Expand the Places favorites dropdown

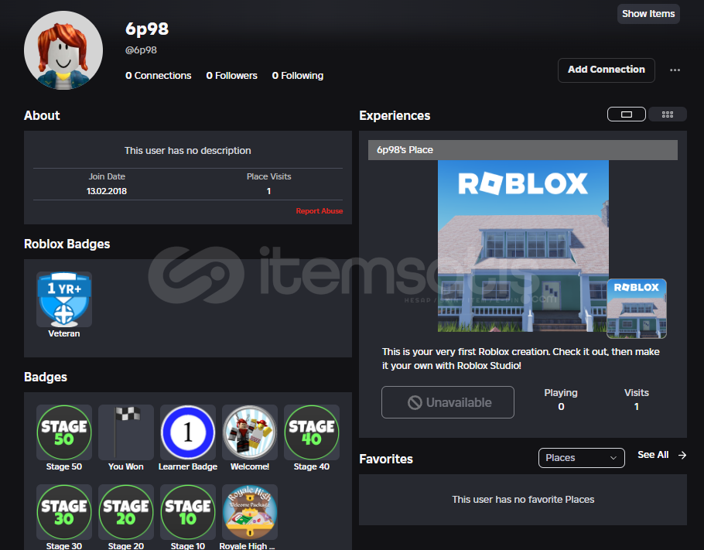point(582,457)
